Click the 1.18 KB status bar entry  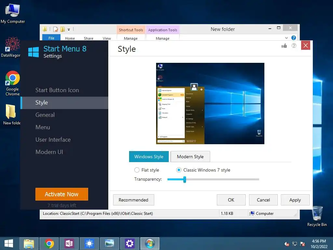227,214
